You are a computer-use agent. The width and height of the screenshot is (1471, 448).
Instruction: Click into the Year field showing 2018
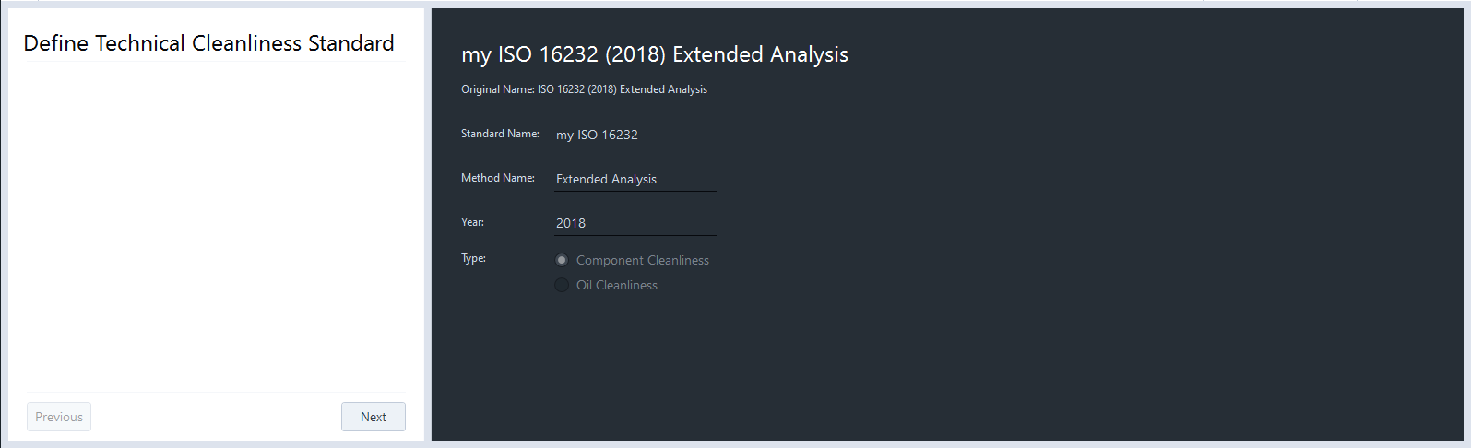(635, 223)
